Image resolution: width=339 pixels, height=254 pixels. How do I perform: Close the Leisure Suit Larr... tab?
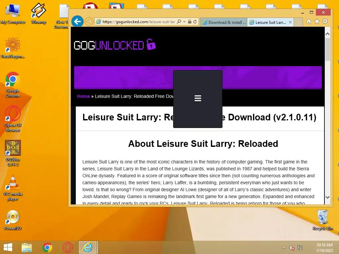tap(290, 22)
